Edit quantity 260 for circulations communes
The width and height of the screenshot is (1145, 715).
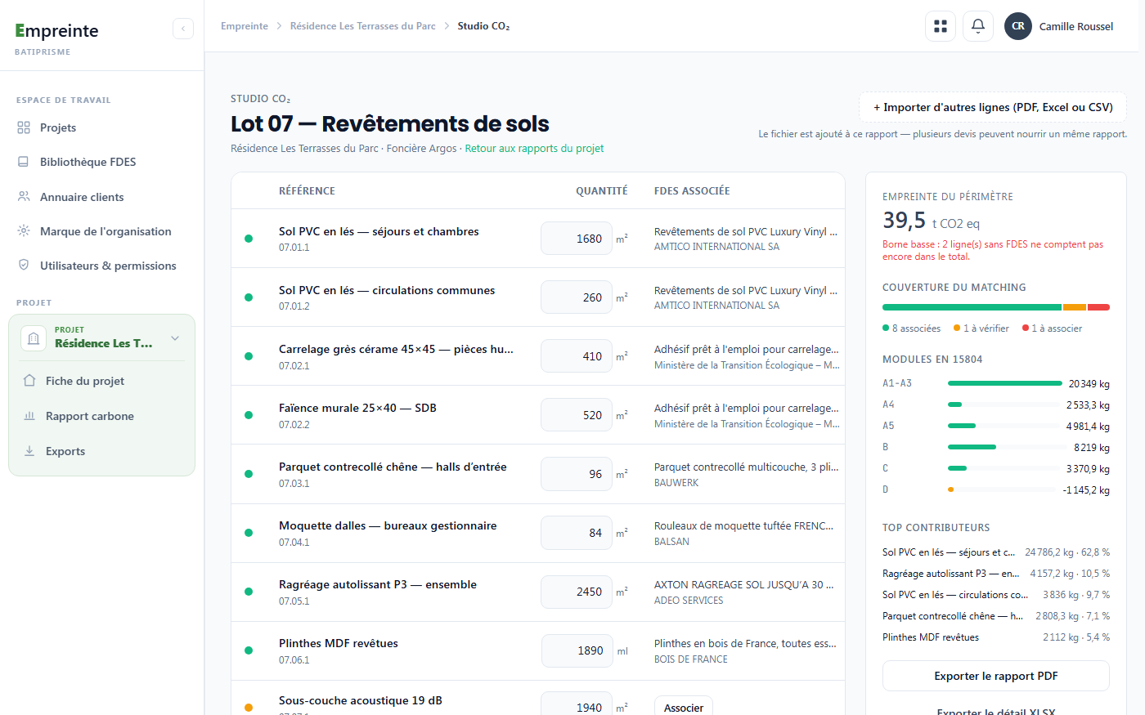coord(577,297)
